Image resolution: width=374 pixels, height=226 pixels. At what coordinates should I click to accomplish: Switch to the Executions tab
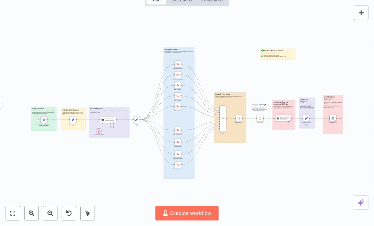(x=181, y=1)
